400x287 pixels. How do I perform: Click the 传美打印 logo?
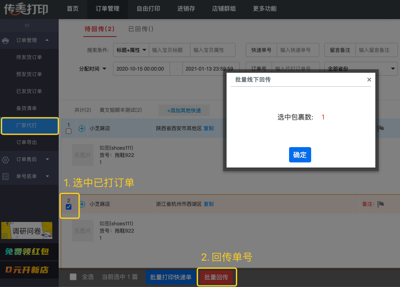click(x=25, y=9)
